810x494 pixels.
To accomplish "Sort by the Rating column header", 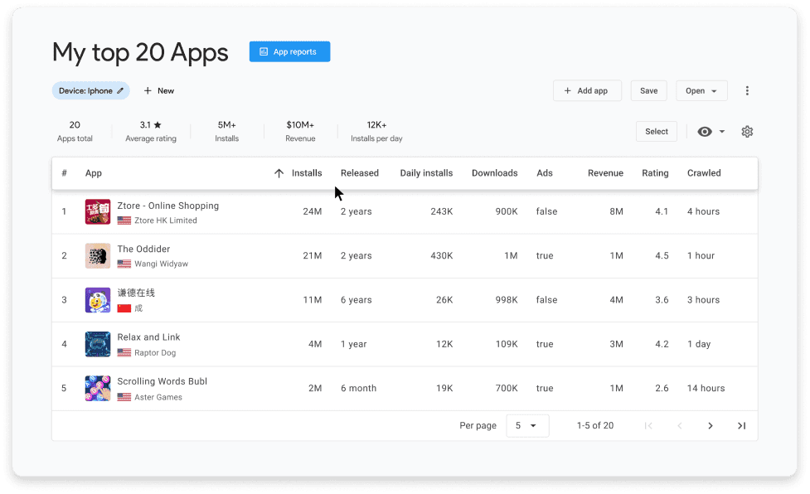I will (x=655, y=173).
